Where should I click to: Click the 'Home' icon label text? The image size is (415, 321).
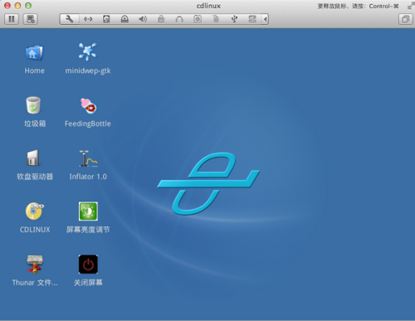[x=35, y=71]
